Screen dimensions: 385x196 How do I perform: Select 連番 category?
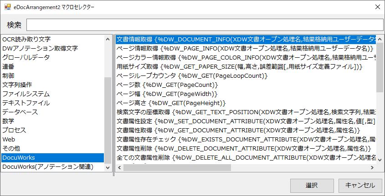53,66
